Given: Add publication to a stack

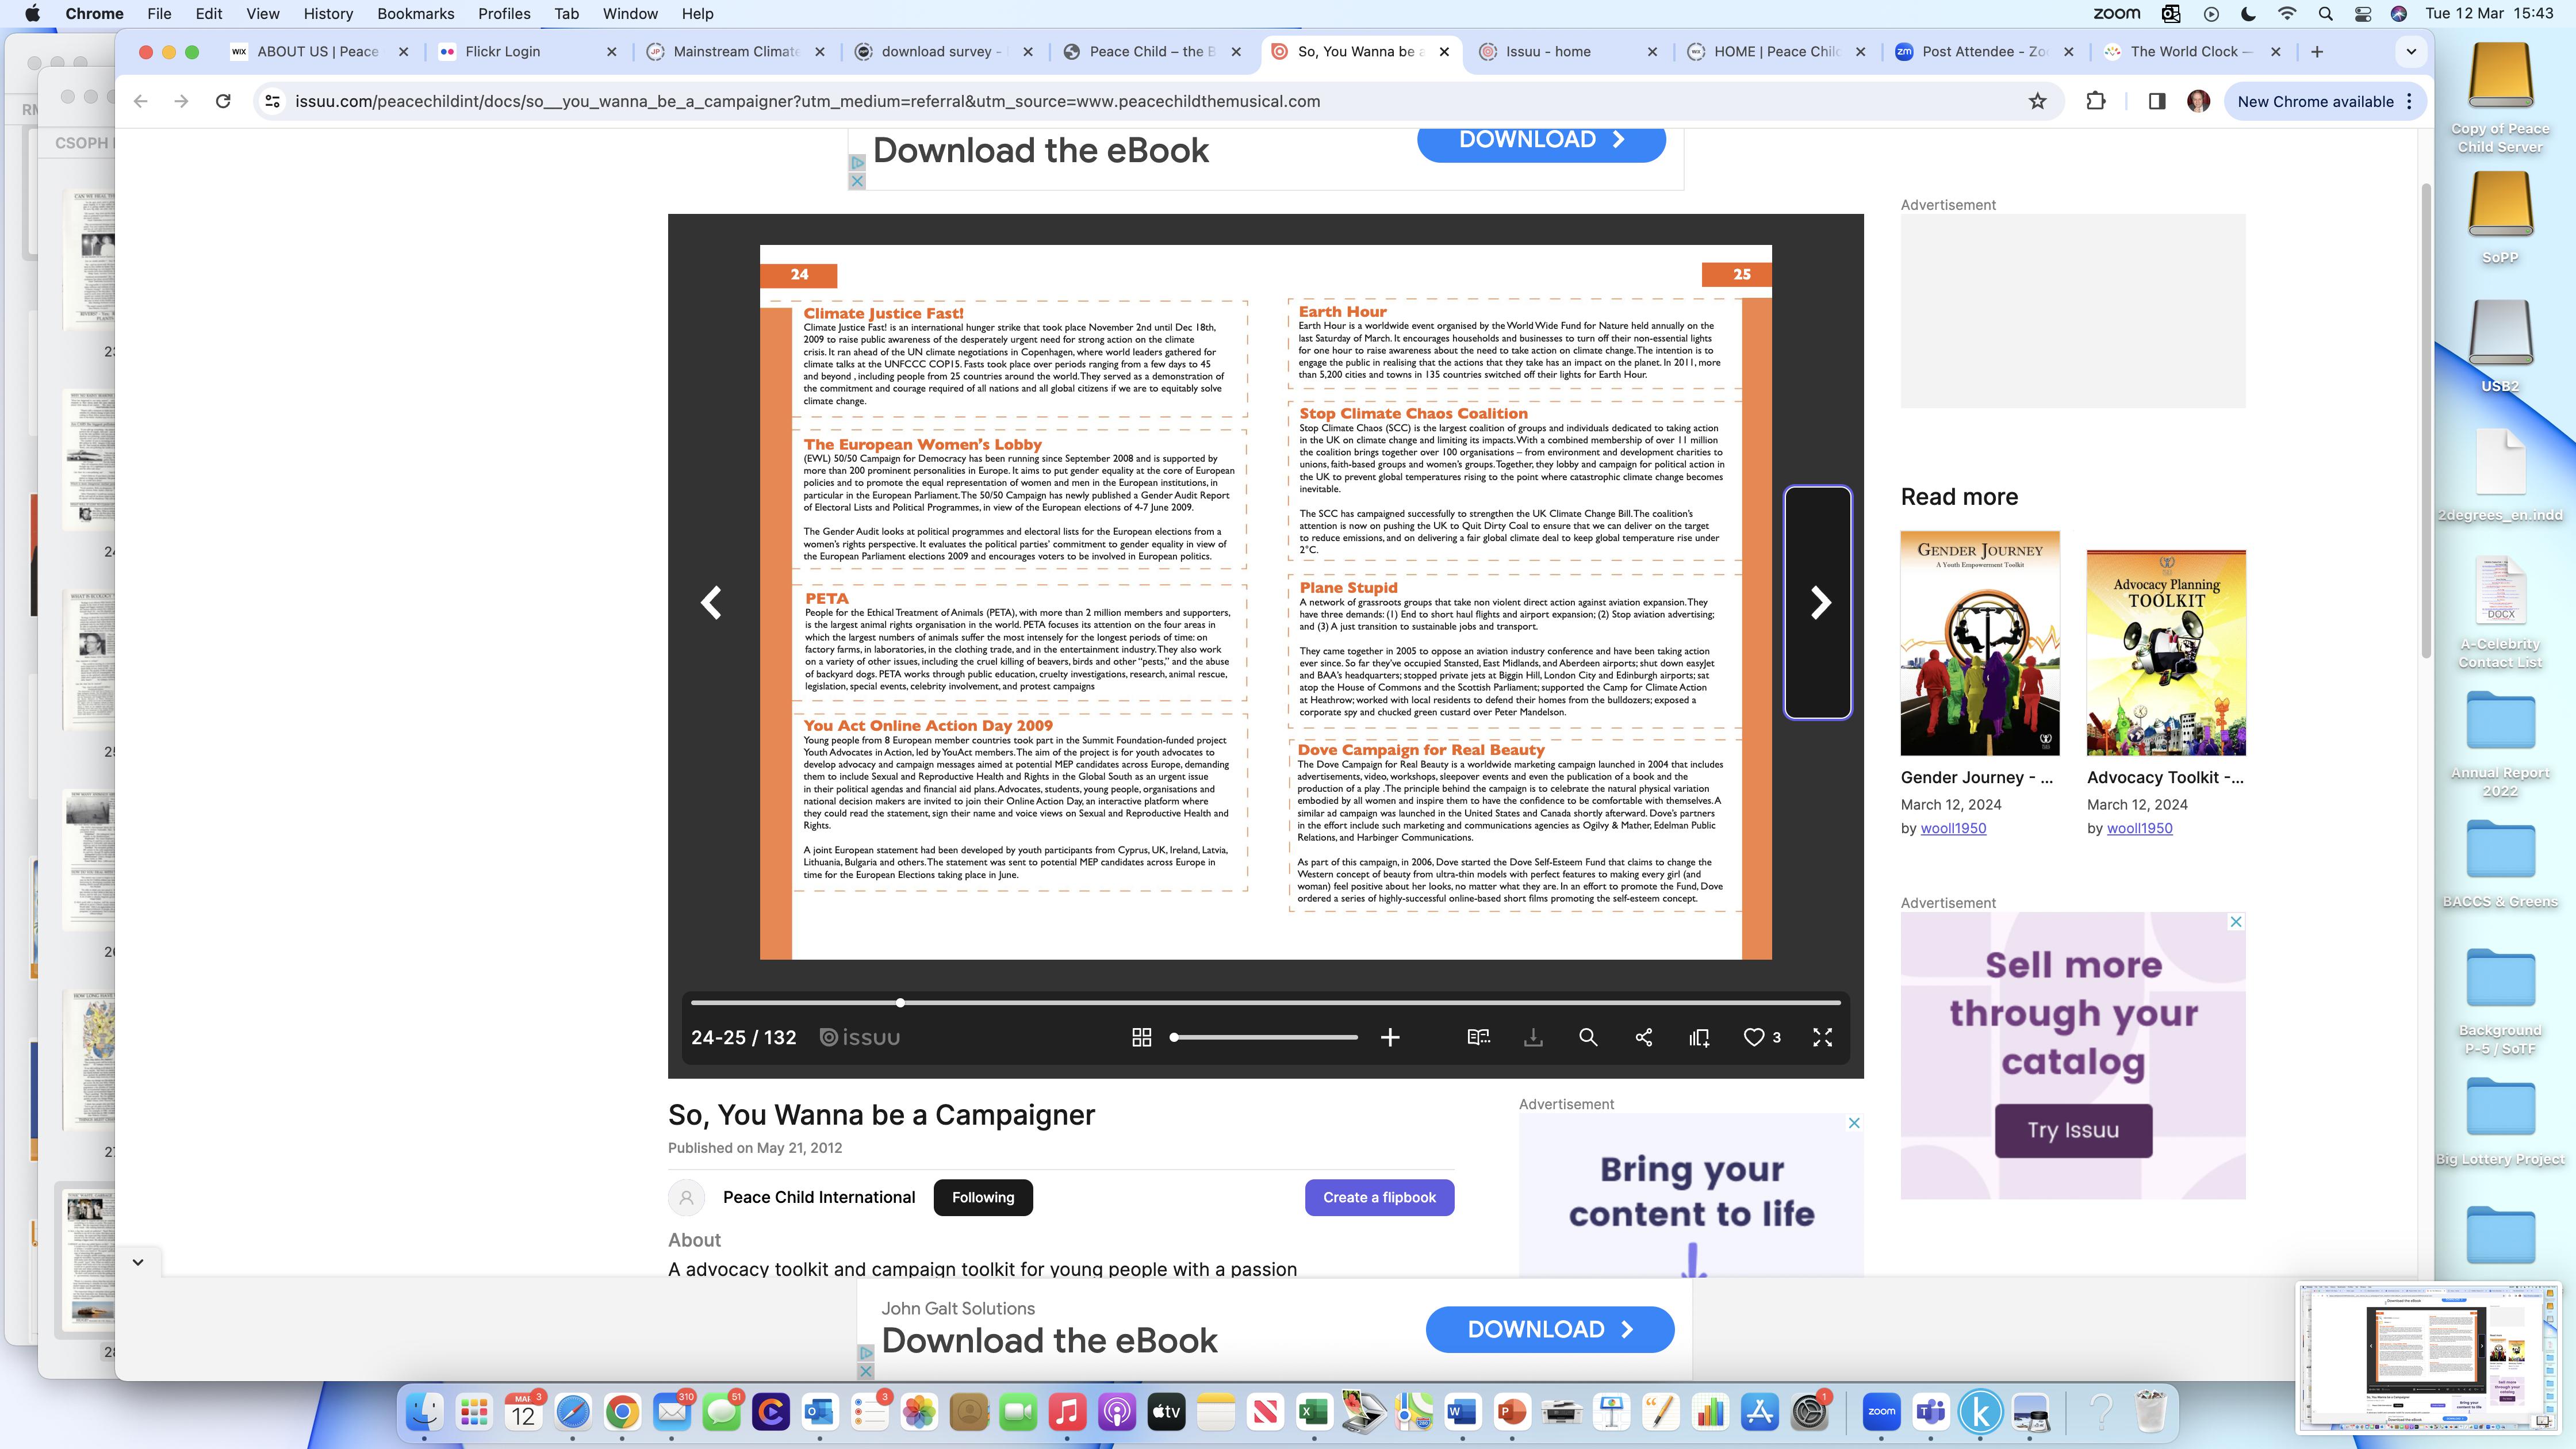Looking at the screenshot, I should [x=1699, y=1037].
